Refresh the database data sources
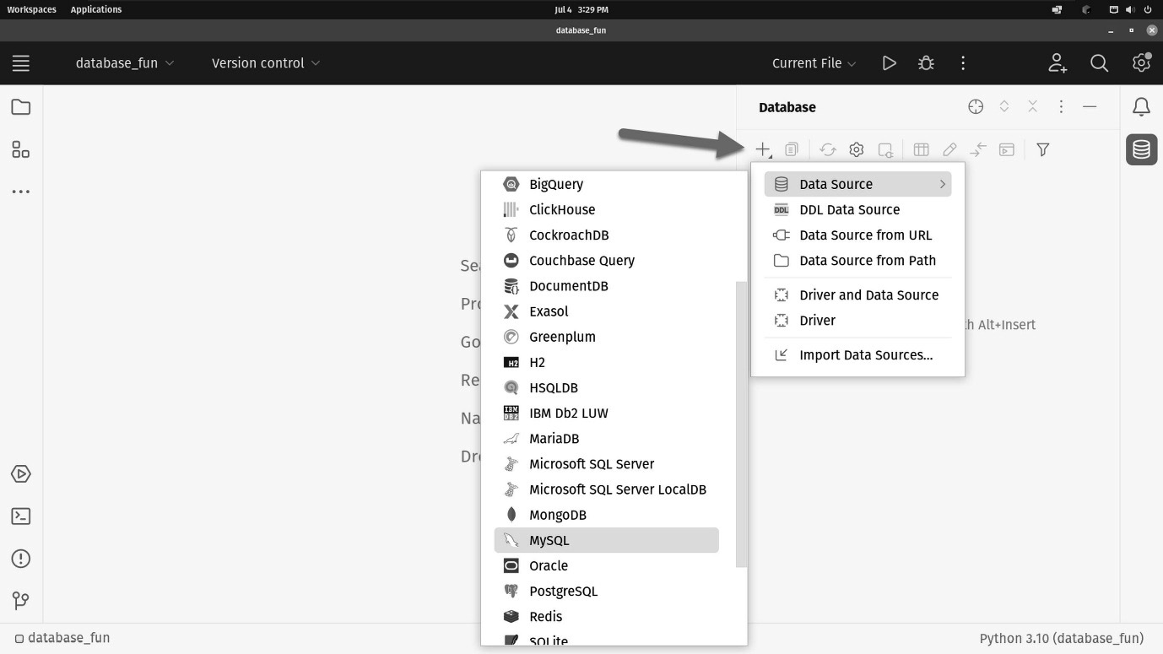This screenshot has width=1163, height=654. (x=828, y=149)
